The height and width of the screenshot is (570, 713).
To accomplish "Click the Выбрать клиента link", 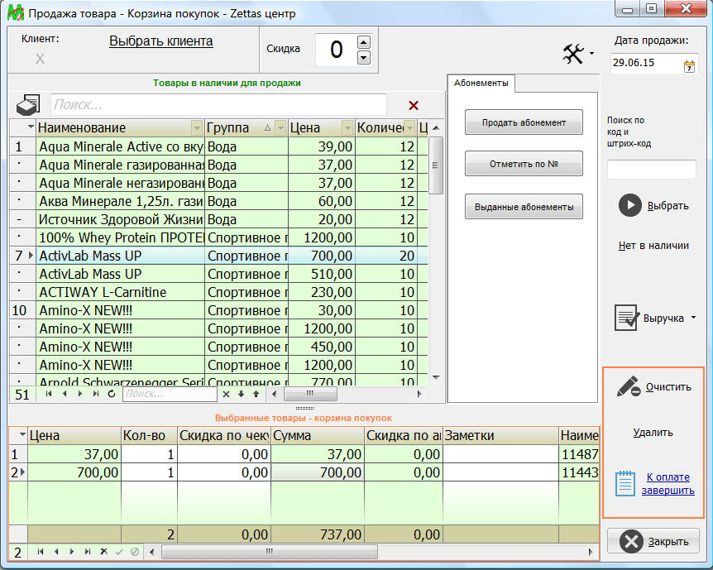I will (160, 41).
